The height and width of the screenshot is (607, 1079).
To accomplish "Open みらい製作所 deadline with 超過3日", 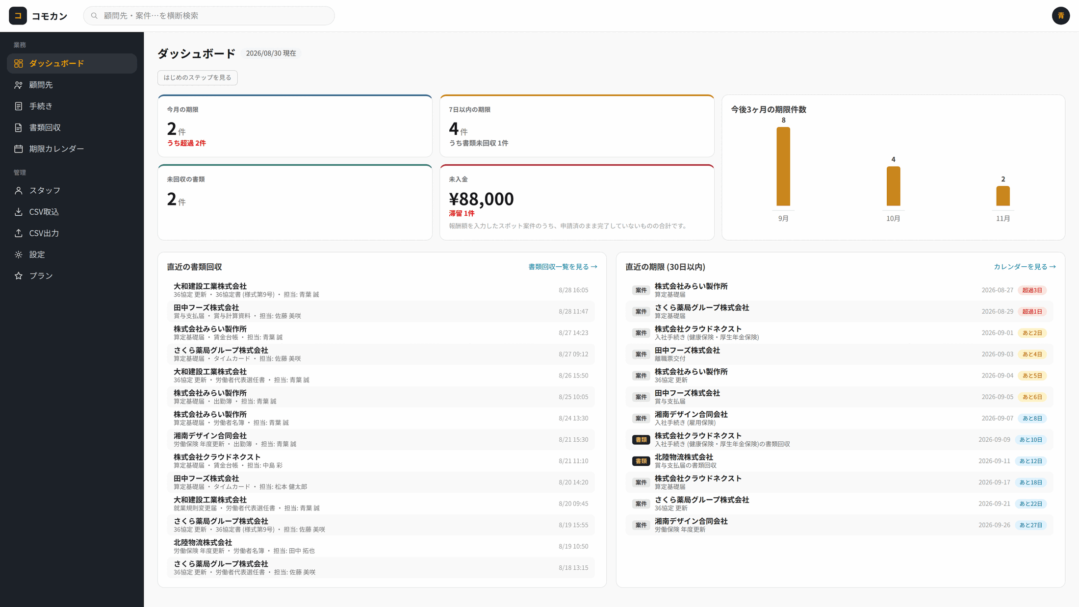I will [x=839, y=290].
